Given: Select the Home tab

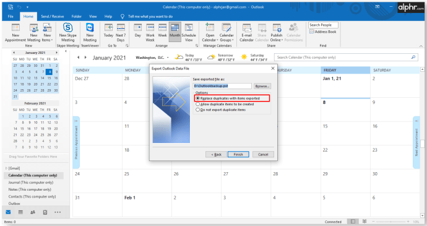Looking at the screenshot, I should [x=28, y=16].
